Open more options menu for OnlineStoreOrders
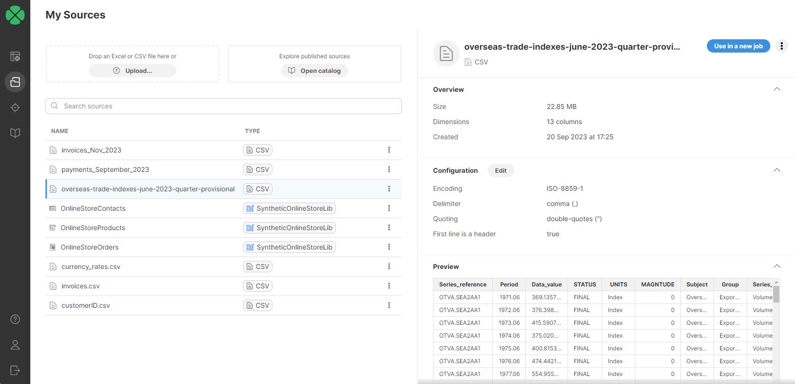Image resolution: width=795 pixels, height=384 pixels. 389,247
